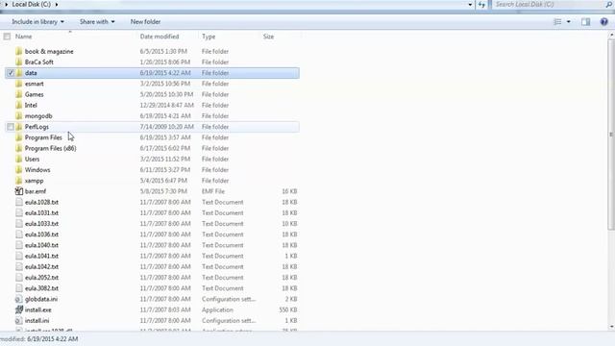Screen dimensions: 615x346
Task: Select the eula.1042.txt file name
Action: pyautogui.click(x=41, y=267)
